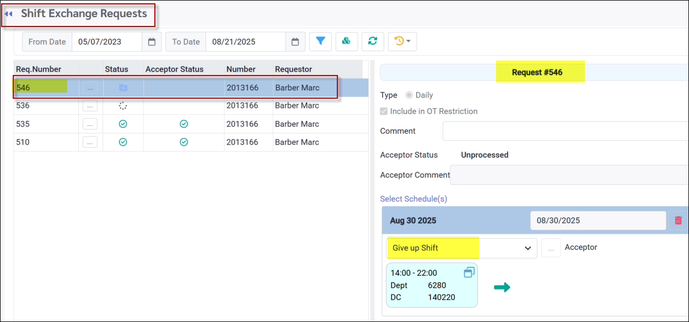The width and height of the screenshot is (689, 322).
Task: Collapse panel using double-arrow icon beside title
Action: 9,14
